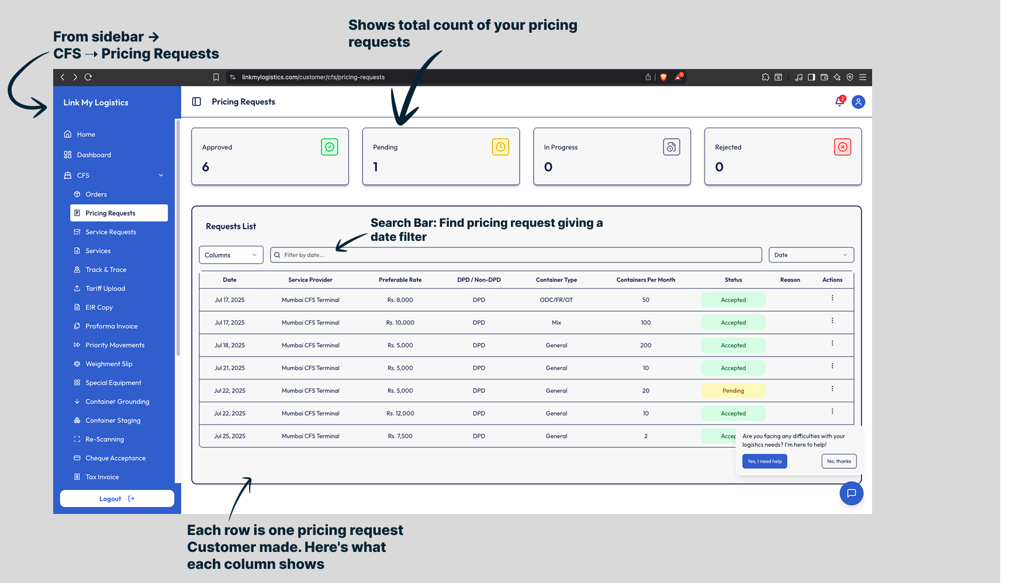Click the Approved green checkmark icon
Image resolution: width=1020 pixels, height=587 pixels.
[330, 147]
